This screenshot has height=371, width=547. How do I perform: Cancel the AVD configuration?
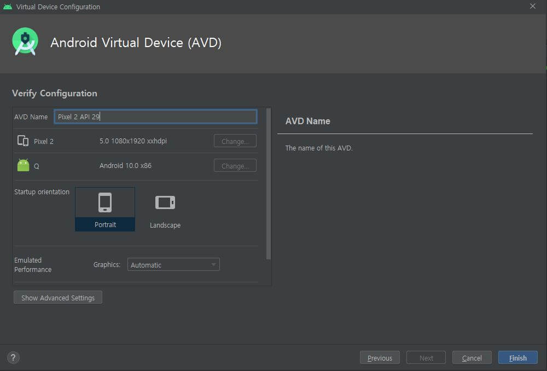[x=472, y=357]
